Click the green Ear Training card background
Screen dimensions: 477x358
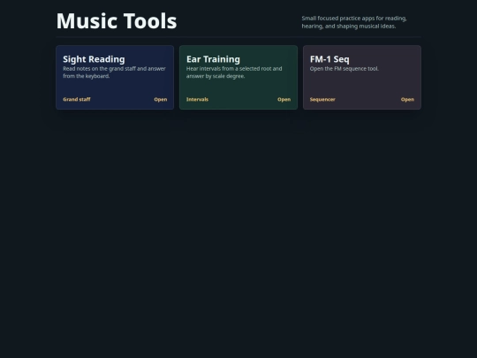coord(238,88)
